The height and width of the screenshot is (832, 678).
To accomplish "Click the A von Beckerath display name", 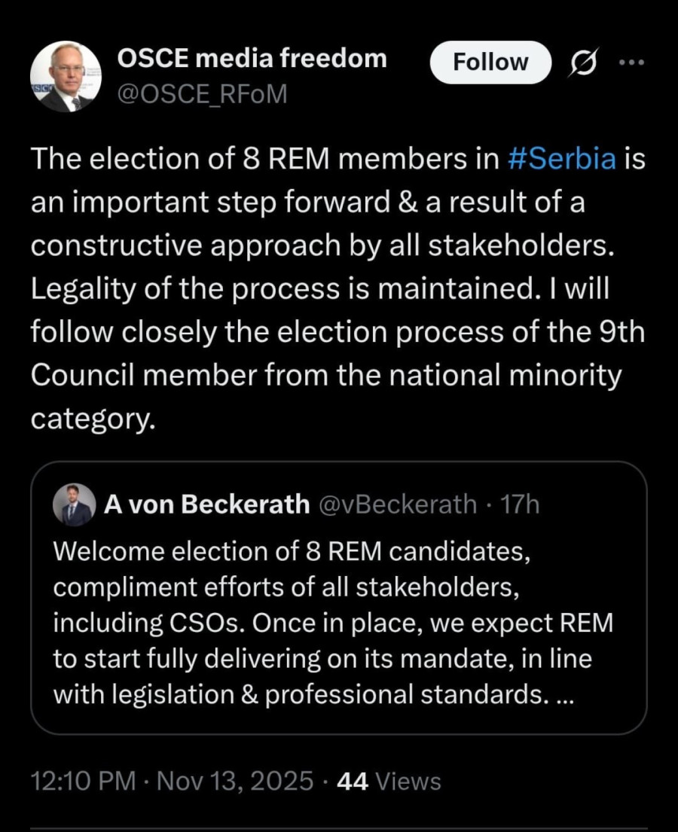I will [207, 504].
